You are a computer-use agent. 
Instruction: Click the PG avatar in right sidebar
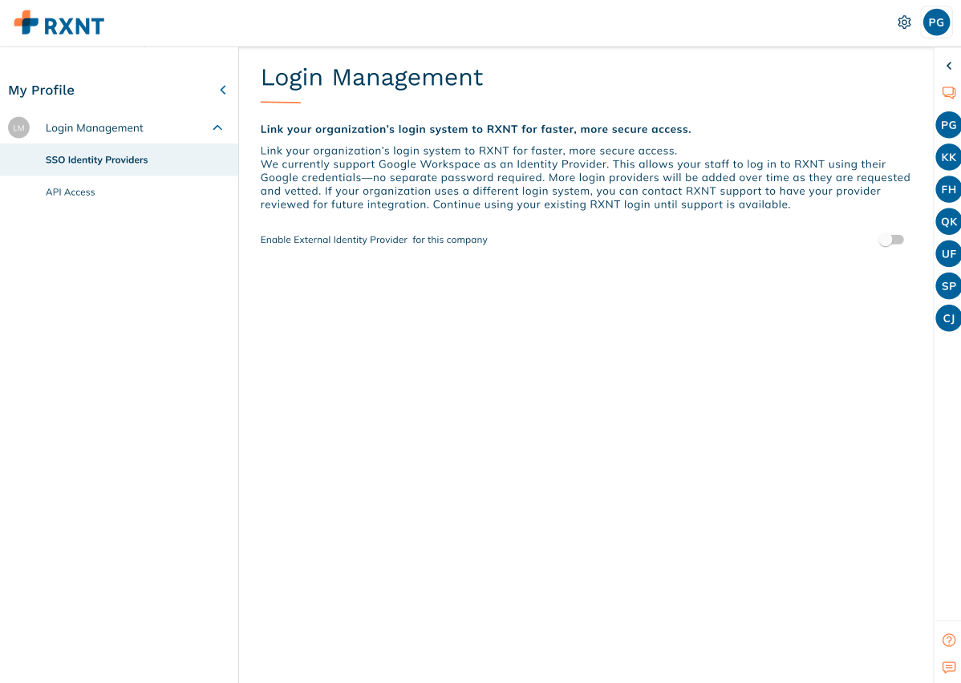pos(949,125)
